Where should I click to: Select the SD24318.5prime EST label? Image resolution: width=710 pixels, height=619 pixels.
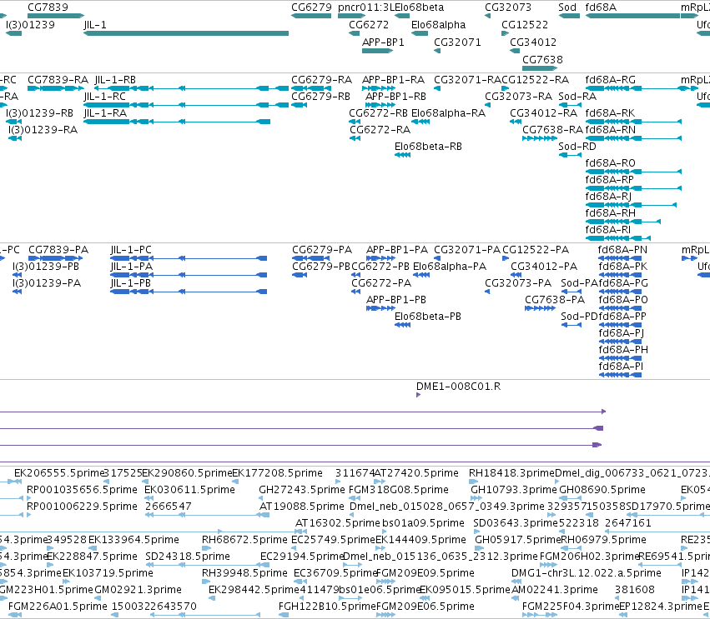(188, 557)
